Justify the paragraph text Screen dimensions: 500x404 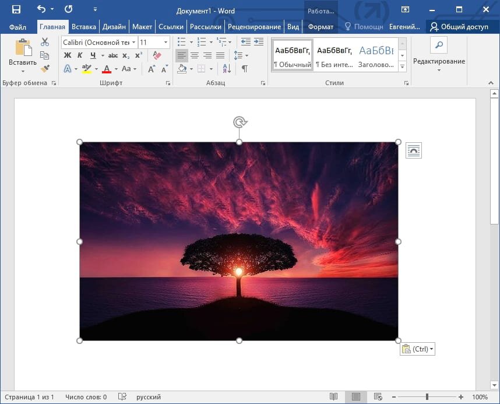220,55
